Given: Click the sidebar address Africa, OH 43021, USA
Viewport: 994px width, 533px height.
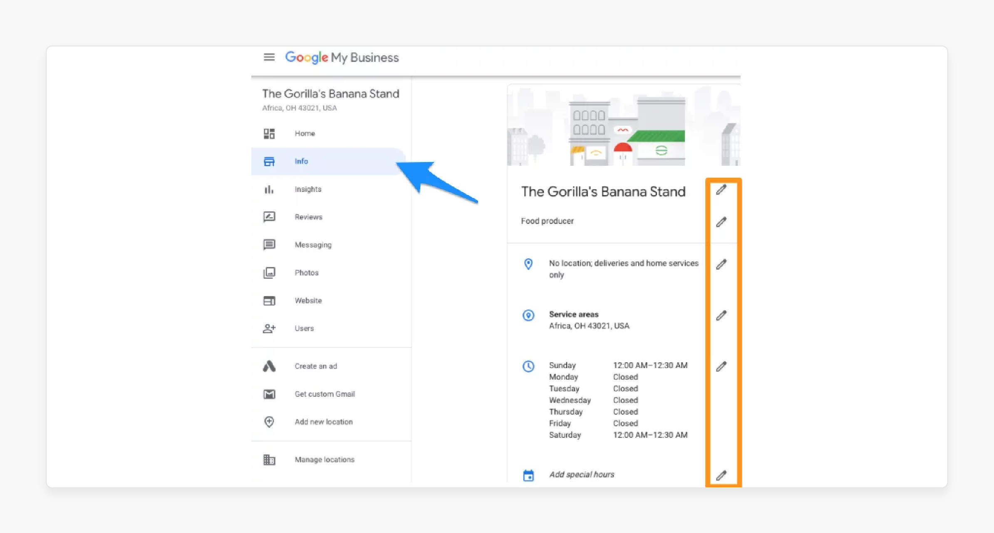Looking at the screenshot, I should pyautogui.click(x=300, y=108).
